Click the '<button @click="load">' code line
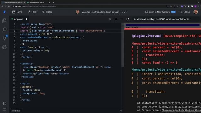Screen dimensions: 201x113 [46, 73]
